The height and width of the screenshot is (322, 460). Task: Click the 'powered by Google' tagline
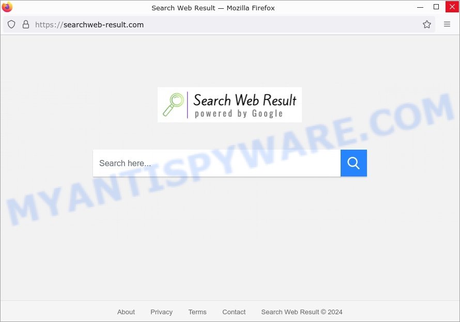(239, 114)
